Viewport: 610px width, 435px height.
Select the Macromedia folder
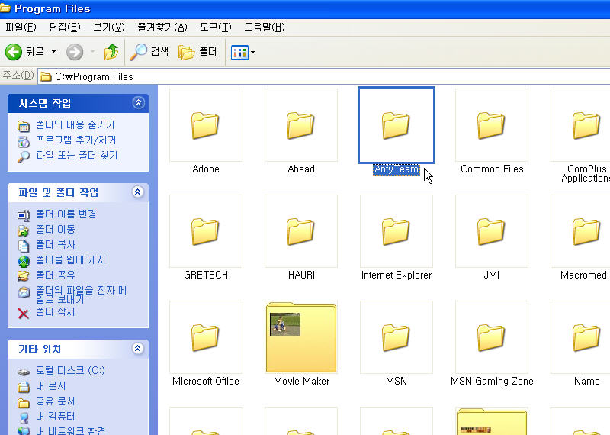580,231
